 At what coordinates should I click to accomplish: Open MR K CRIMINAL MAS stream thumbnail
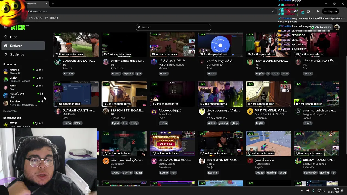268,94
